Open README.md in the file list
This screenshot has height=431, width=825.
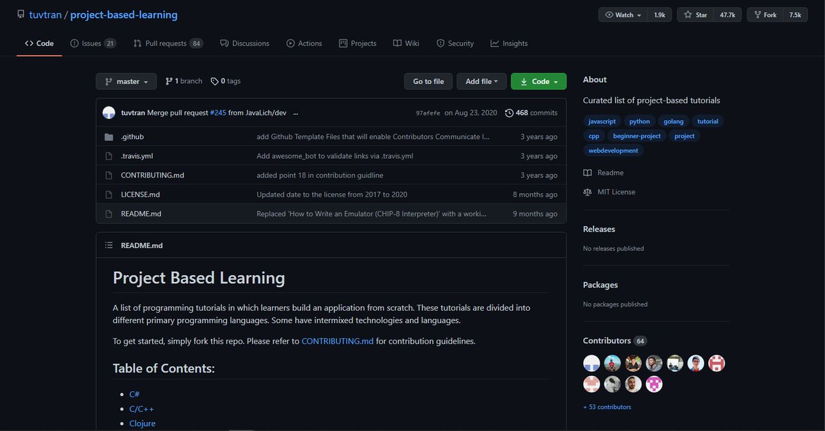click(x=141, y=214)
